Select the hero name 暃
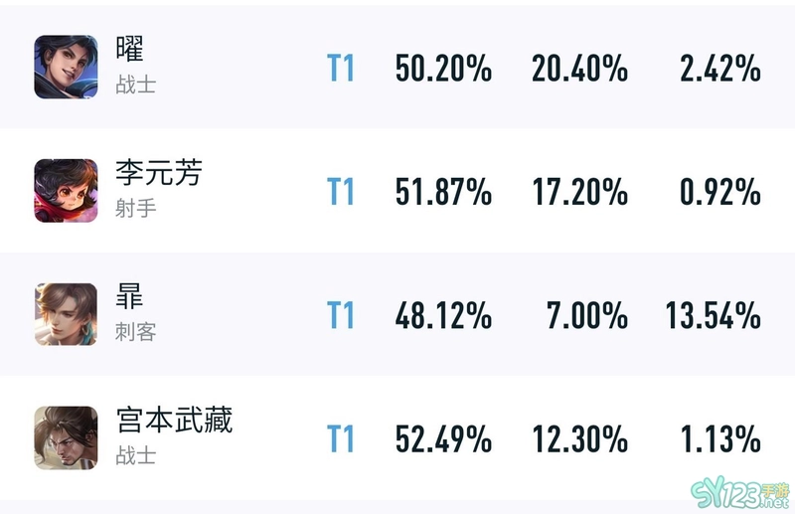 coord(130,296)
